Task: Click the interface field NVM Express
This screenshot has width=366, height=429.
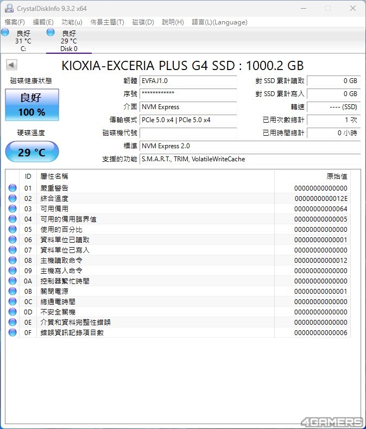Action: (x=188, y=107)
